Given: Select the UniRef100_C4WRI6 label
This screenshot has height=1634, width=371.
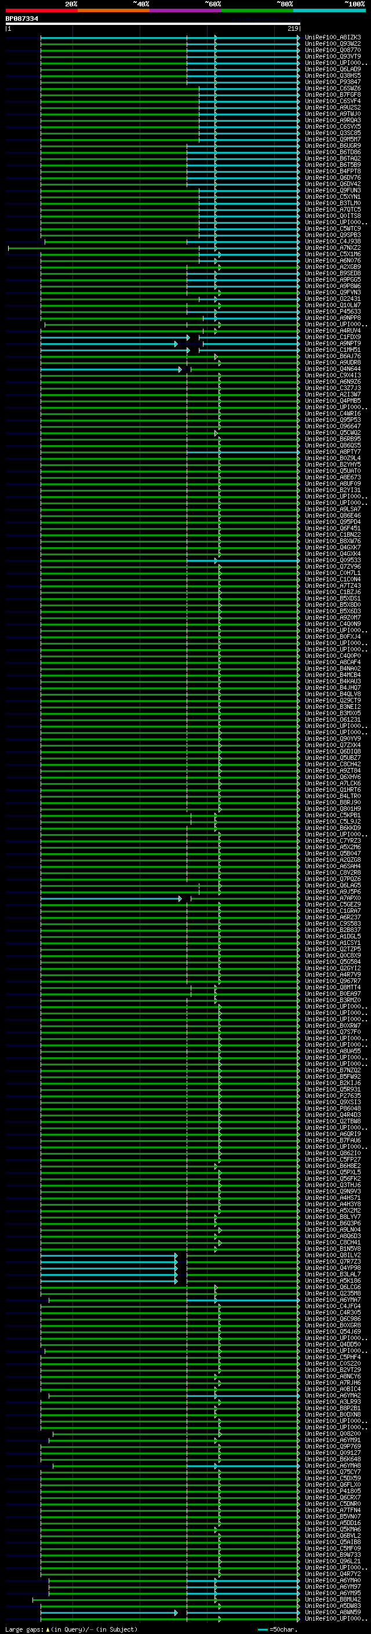Looking at the screenshot, I should [x=333, y=414].
